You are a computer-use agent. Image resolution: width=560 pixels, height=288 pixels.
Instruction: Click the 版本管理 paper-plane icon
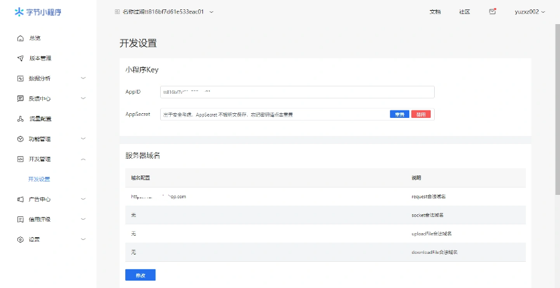pyautogui.click(x=20, y=58)
